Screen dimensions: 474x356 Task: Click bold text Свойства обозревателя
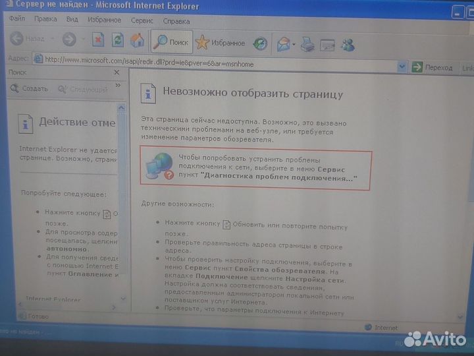[x=280, y=270]
